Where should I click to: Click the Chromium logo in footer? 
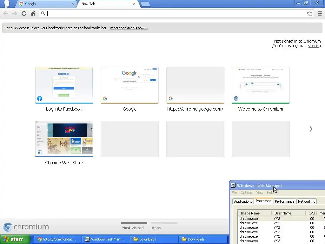(x=26, y=227)
